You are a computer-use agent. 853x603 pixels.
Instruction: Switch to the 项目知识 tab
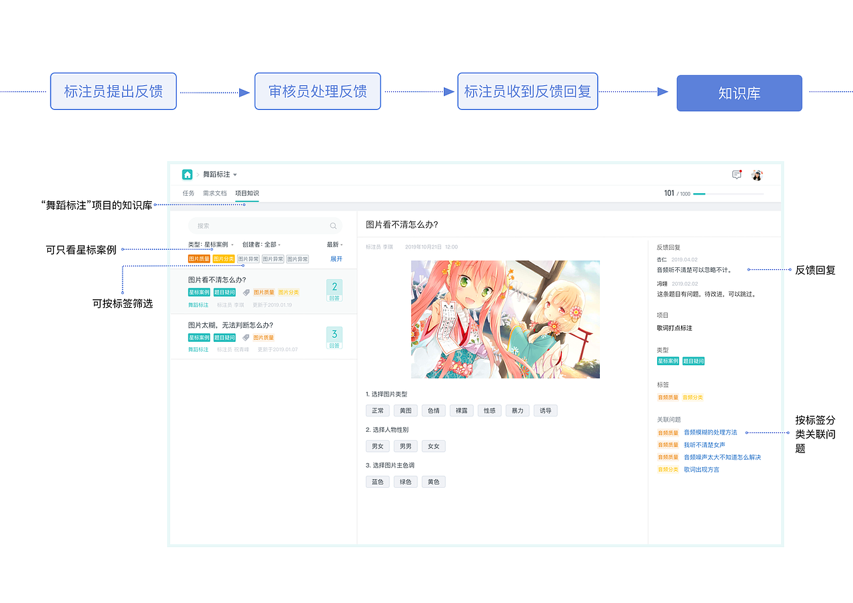pyautogui.click(x=247, y=193)
